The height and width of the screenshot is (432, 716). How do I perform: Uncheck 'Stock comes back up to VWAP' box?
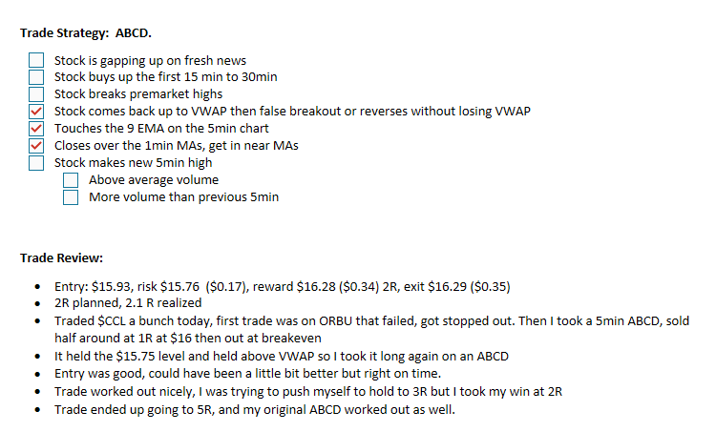click(37, 112)
